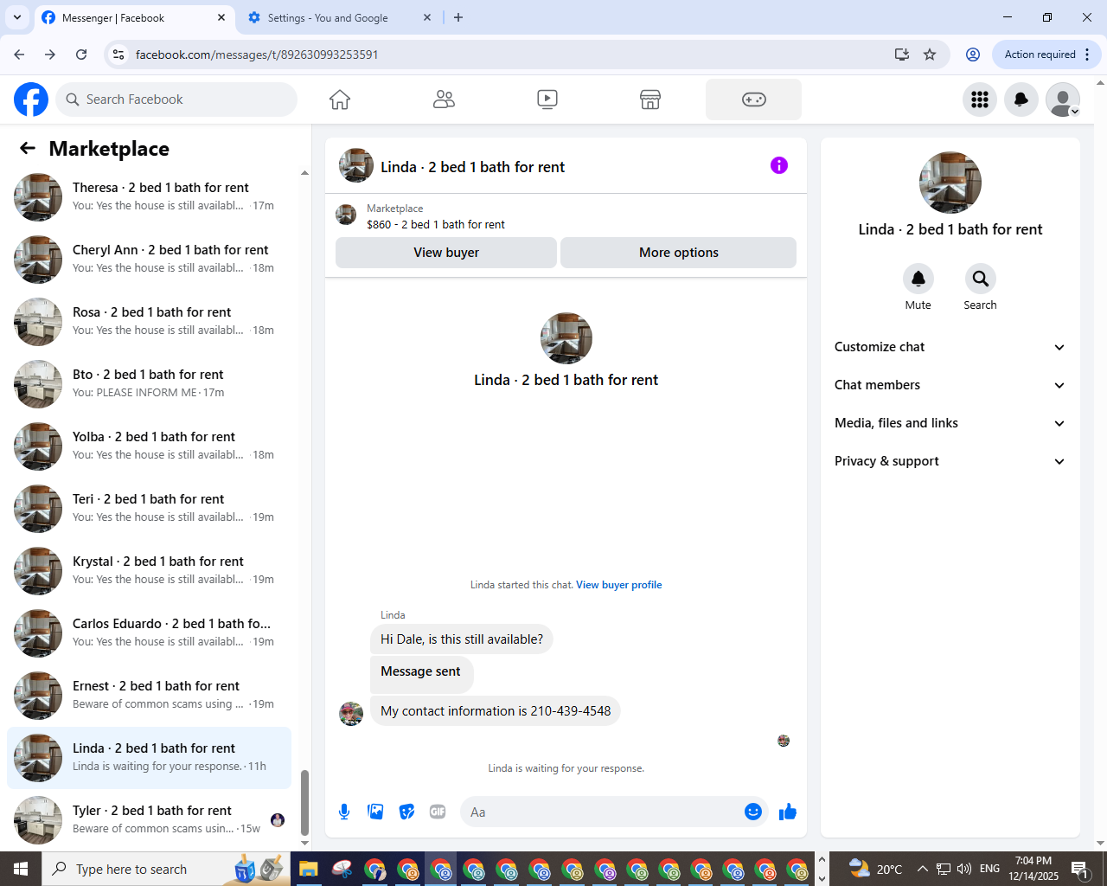The width and height of the screenshot is (1107, 886).
Task: Open the account profile avatar menu
Action: click(1063, 100)
